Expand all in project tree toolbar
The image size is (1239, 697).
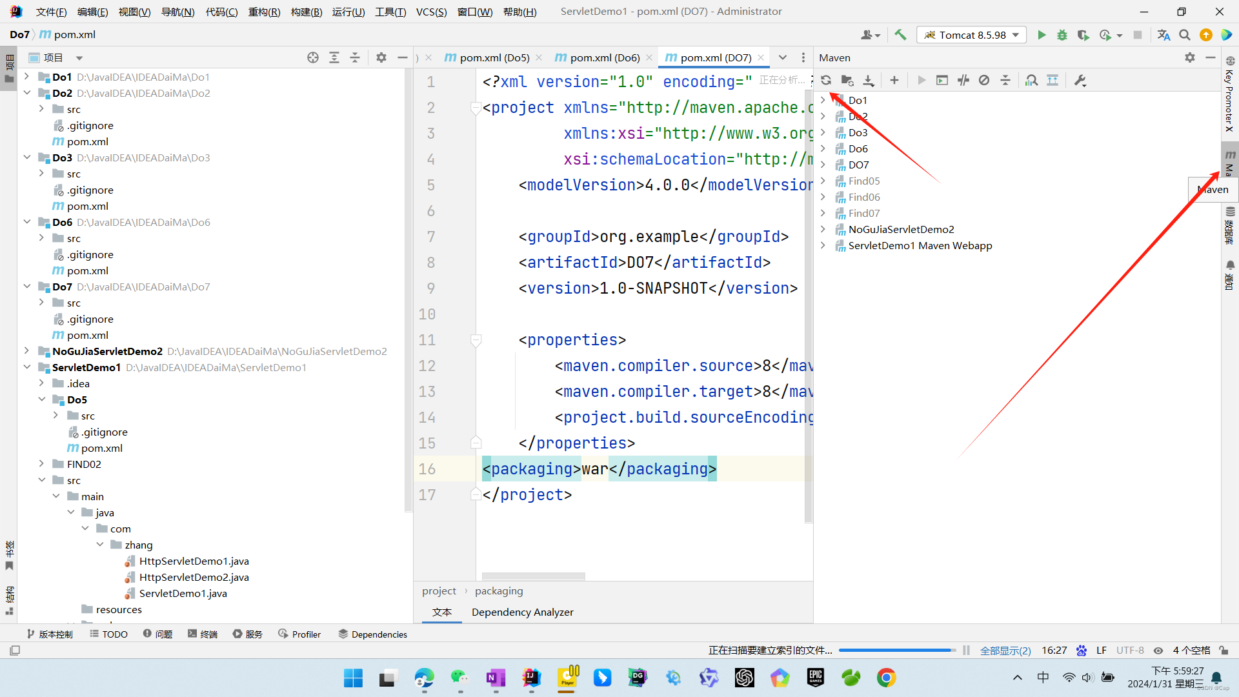[334, 57]
